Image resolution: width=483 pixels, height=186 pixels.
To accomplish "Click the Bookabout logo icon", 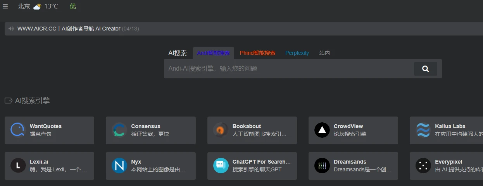I will point(221,130).
